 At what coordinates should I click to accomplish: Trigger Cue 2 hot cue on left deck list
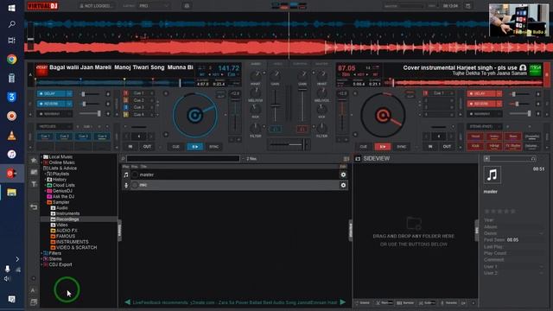pos(138,100)
